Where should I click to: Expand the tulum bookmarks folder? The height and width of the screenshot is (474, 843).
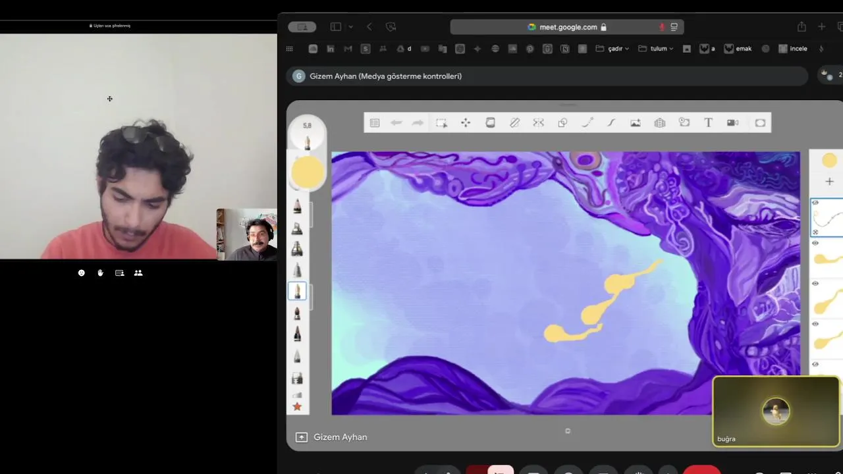[656, 49]
